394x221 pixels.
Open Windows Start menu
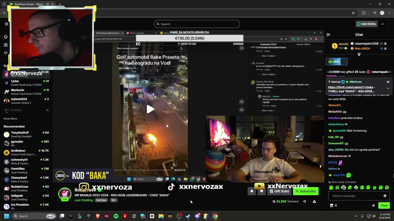[6, 216]
